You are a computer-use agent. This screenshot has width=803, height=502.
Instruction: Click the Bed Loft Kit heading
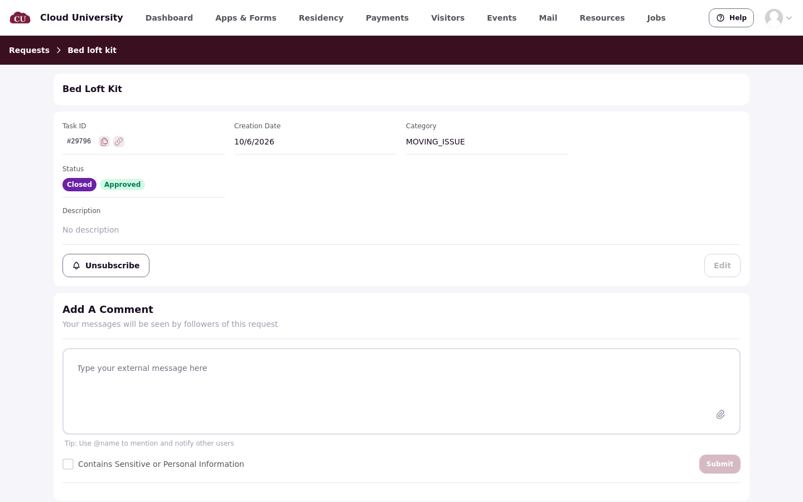click(92, 89)
